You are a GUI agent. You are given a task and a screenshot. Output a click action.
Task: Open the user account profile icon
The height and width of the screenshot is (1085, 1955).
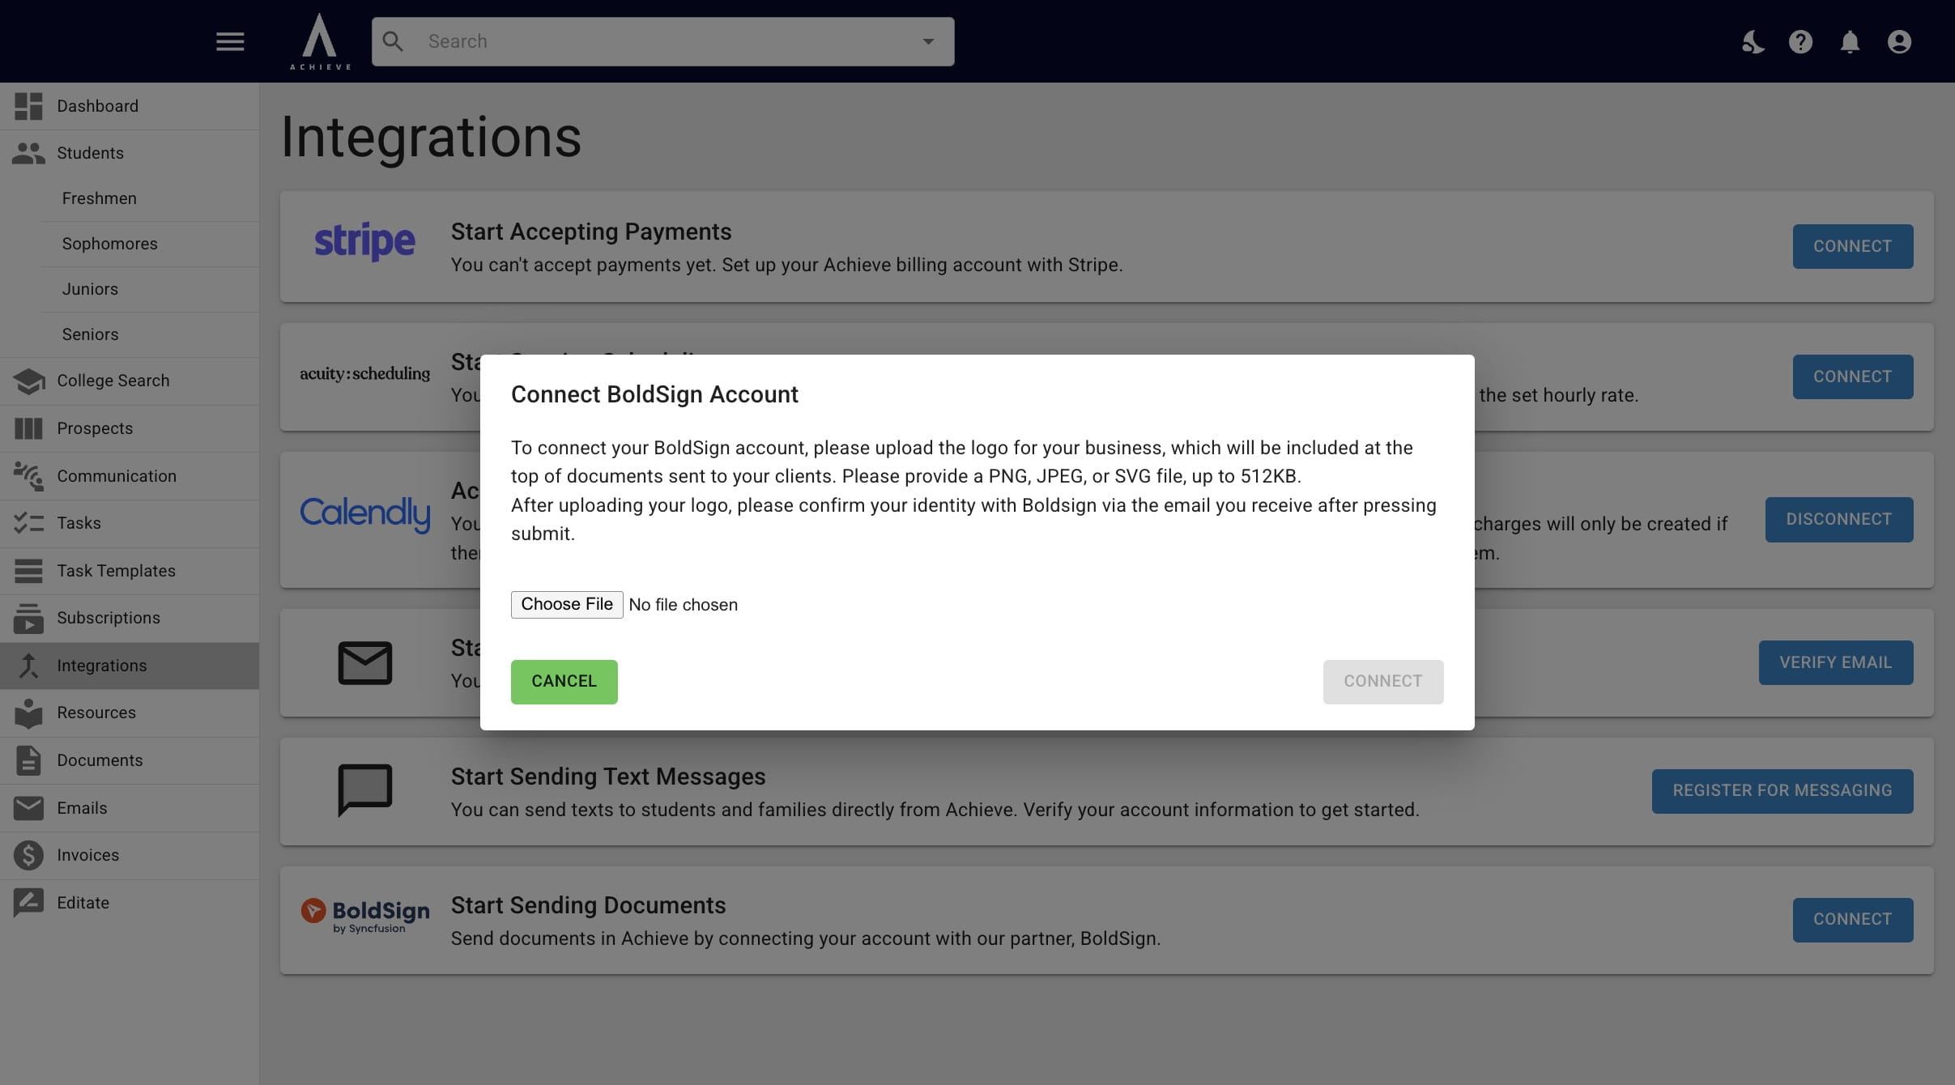coord(1899,41)
